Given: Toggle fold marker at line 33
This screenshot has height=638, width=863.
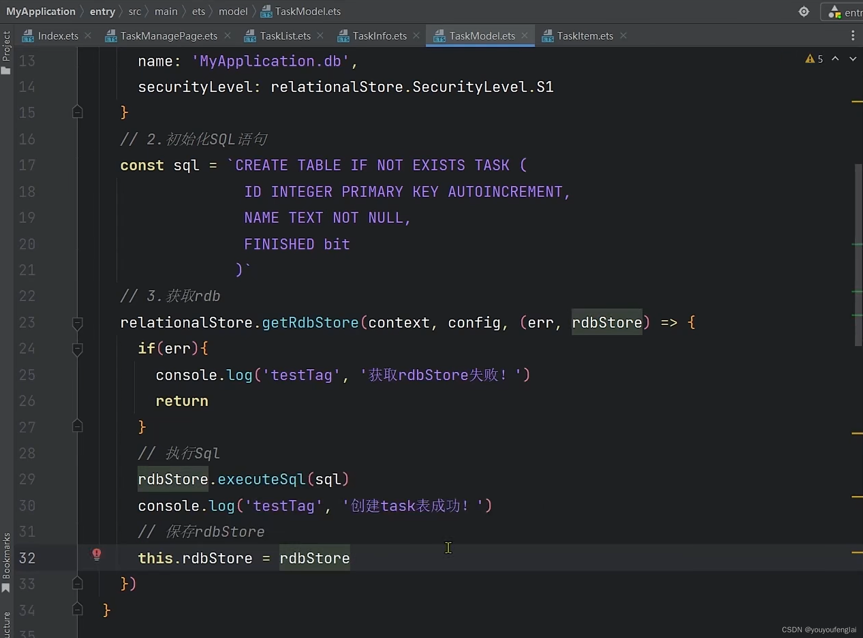Looking at the screenshot, I should [x=77, y=583].
